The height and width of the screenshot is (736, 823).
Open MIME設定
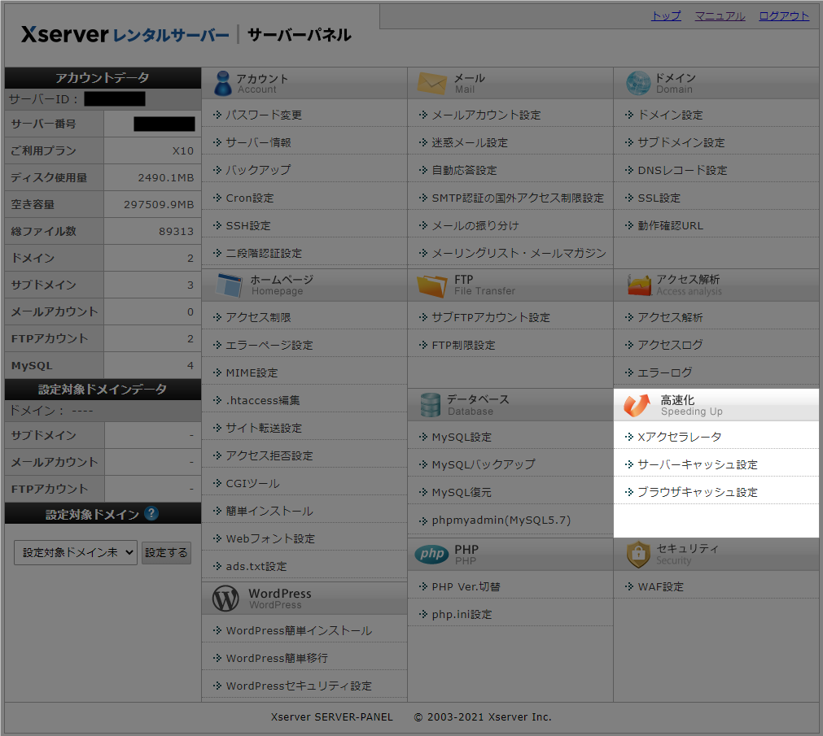(252, 373)
